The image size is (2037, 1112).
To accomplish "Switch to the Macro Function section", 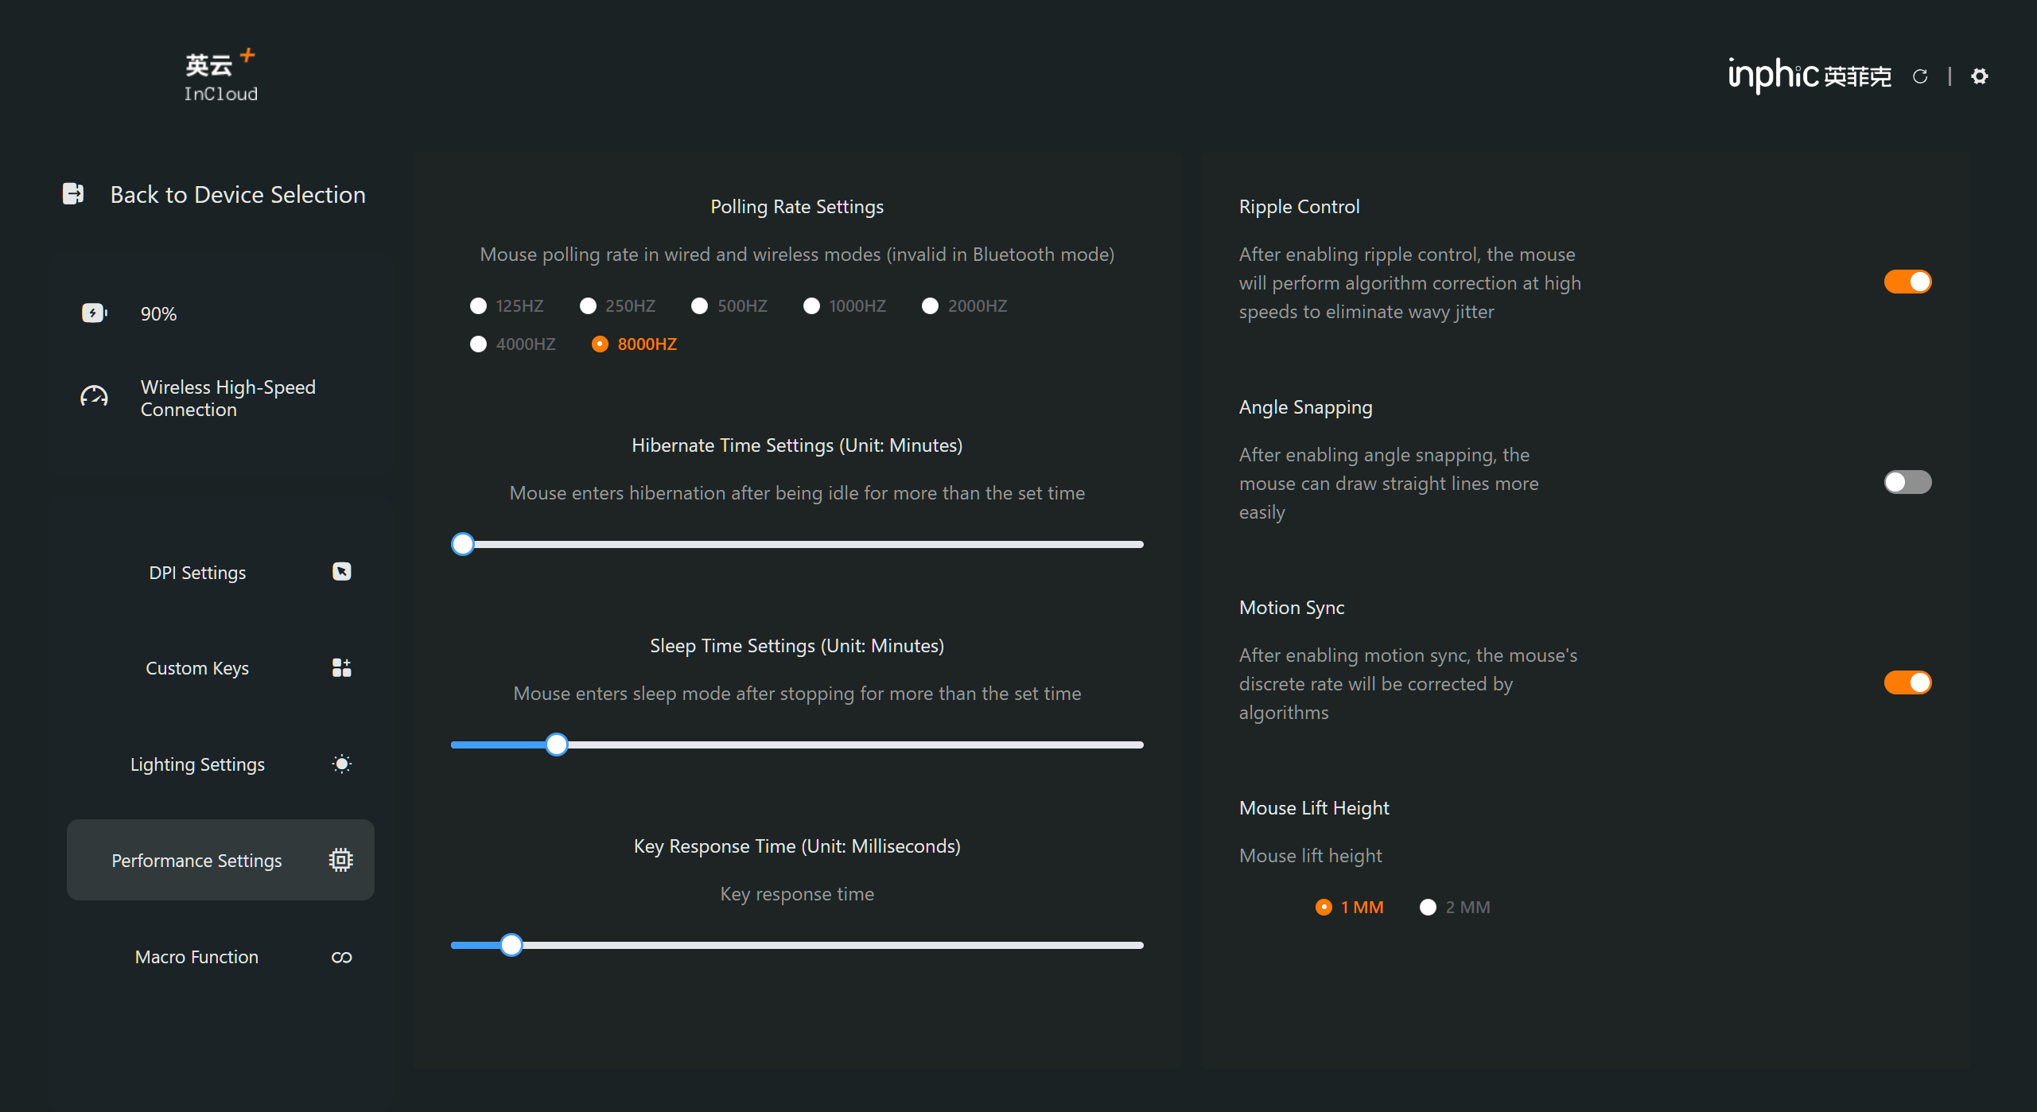I will coord(196,958).
